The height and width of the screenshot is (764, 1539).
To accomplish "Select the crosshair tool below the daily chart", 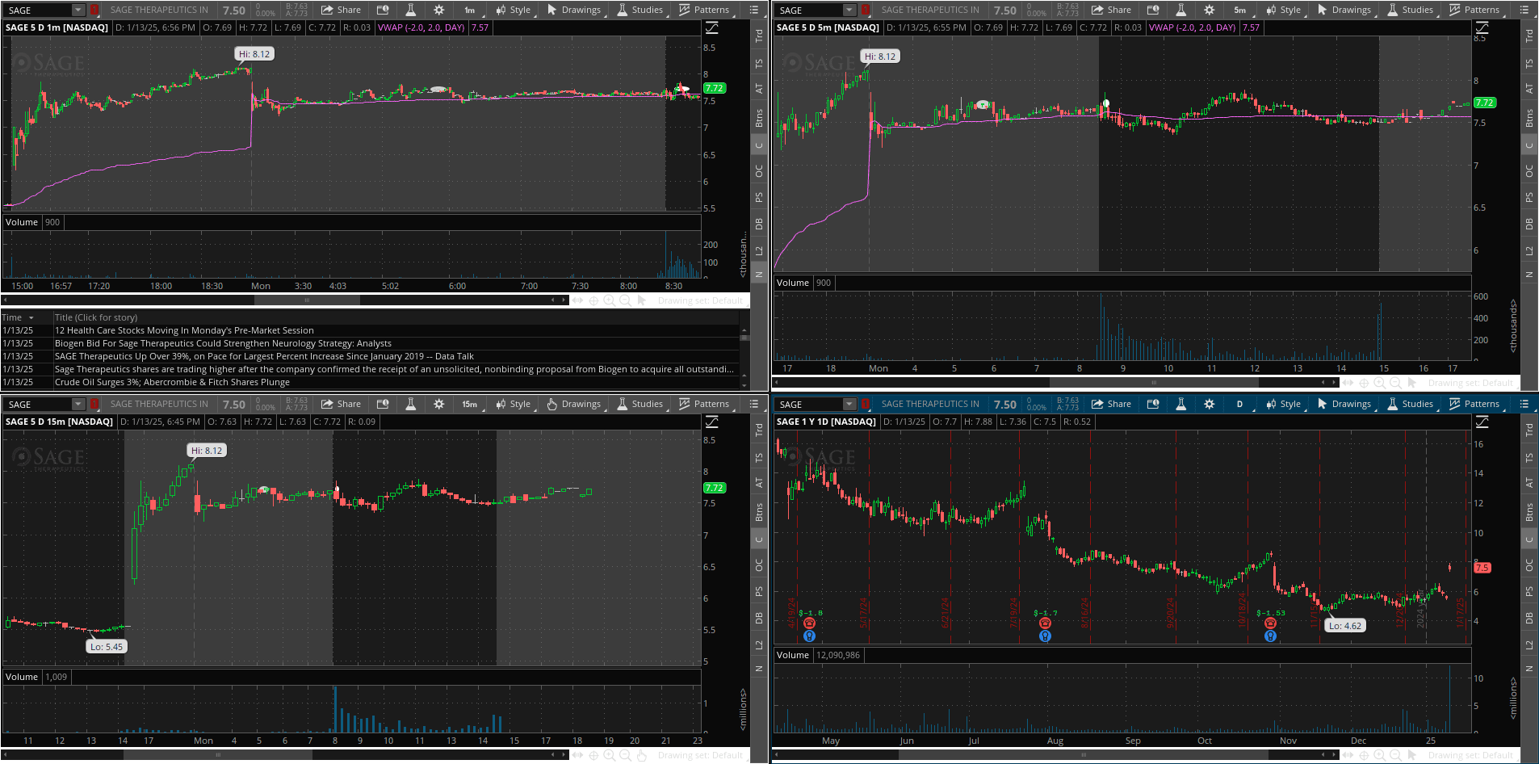I will pos(1364,755).
